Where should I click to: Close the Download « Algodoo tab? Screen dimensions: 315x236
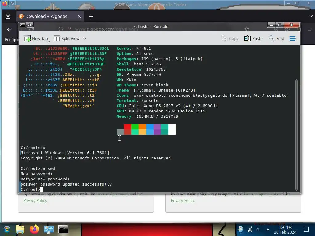point(79,17)
